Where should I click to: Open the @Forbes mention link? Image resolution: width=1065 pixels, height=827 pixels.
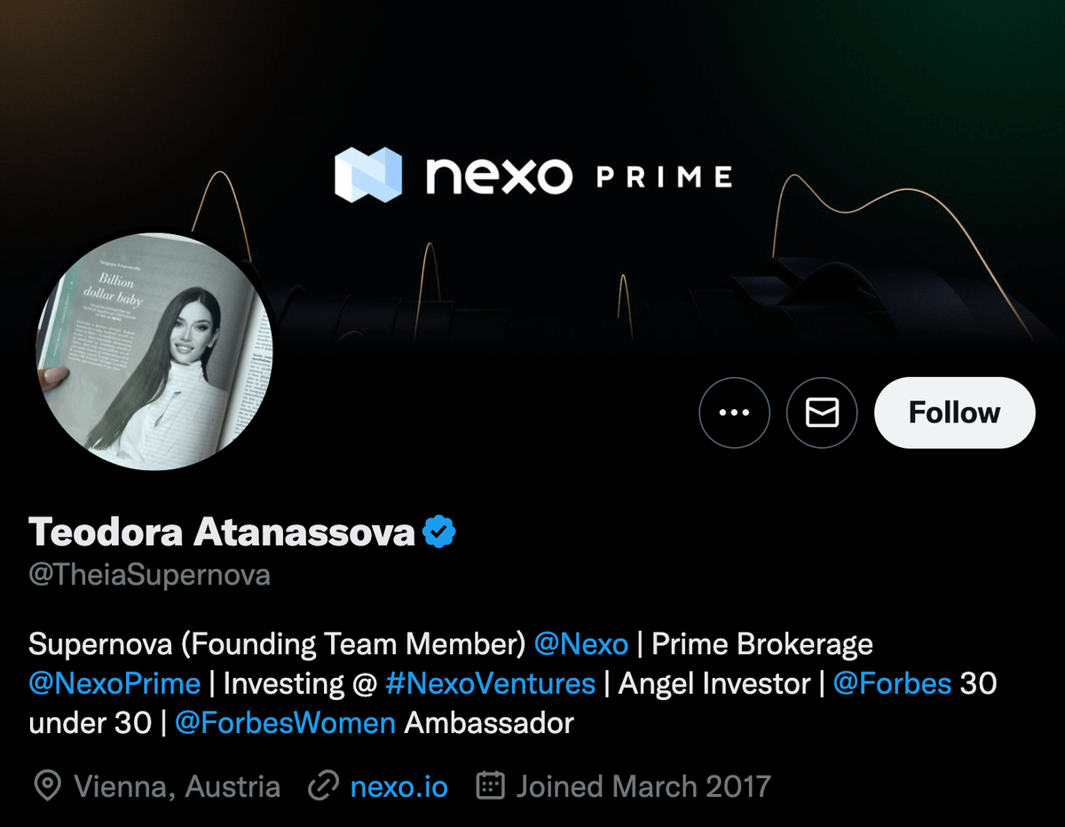click(893, 683)
